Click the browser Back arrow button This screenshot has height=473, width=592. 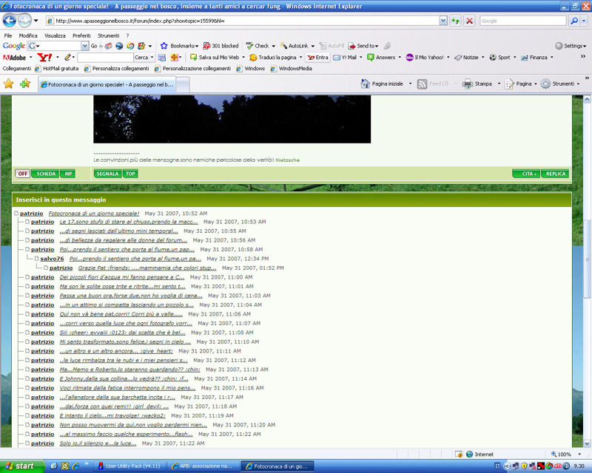(x=10, y=21)
